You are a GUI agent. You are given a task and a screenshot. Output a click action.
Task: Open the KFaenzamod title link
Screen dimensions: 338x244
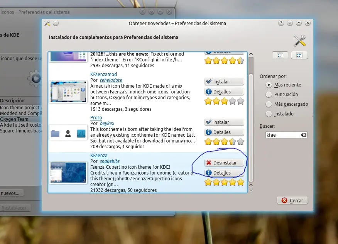point(103,75)
